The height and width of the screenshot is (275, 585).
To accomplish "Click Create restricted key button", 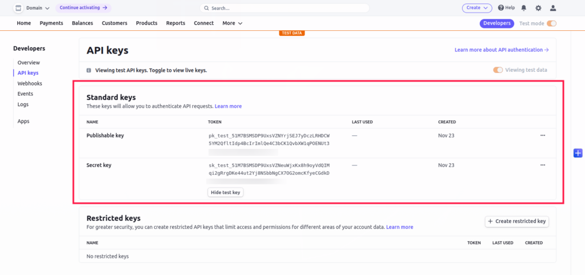I will 516,221.
